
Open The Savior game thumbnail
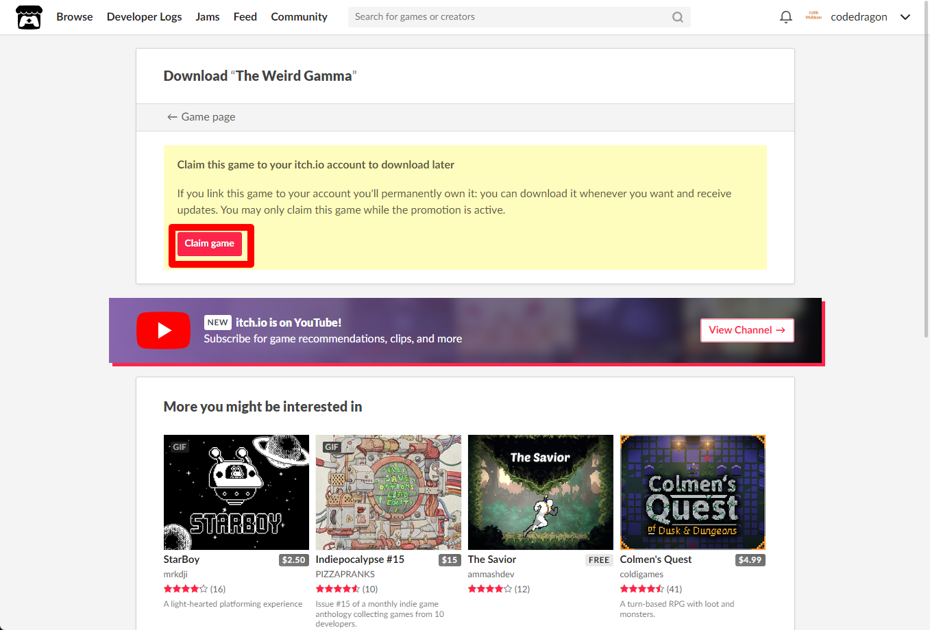click(541, 492)
